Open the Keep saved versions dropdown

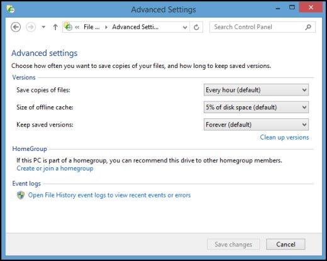pyautogui.click(x=256, y=125)
